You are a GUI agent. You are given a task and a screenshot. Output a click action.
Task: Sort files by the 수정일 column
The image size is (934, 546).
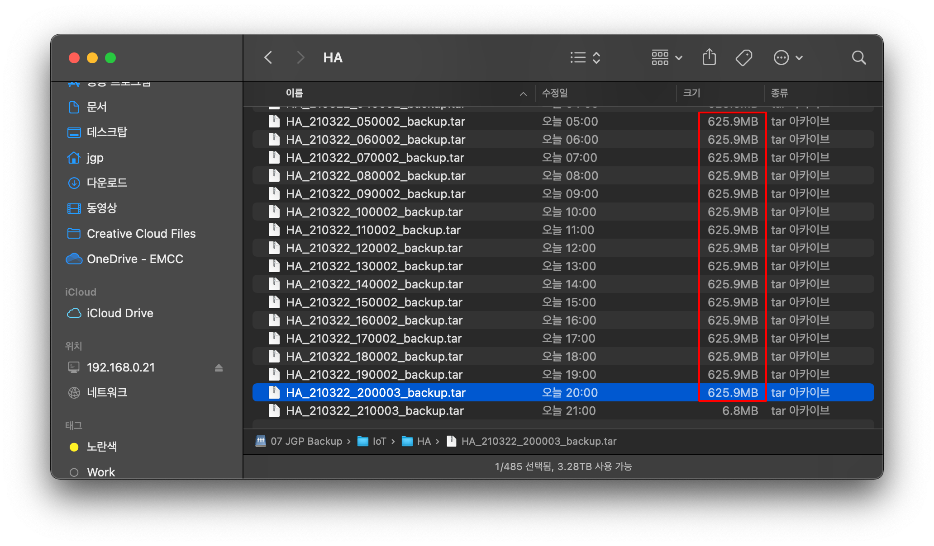[x=555, y=93]
